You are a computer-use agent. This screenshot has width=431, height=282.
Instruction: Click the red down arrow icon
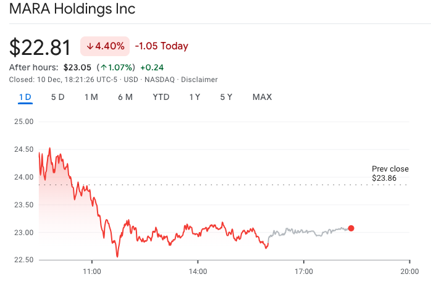tap(90, 46)
